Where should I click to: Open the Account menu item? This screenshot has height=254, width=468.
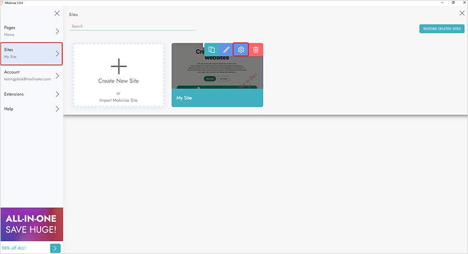(32, 76)
